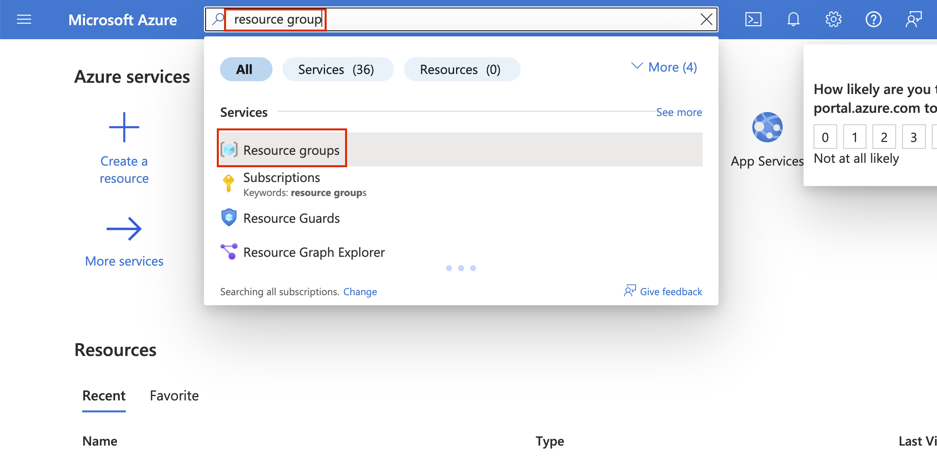The width and height of the screenshot is (937, 456).
Task: Expand the More (4) filter dropdown
Action: point(664,67)
